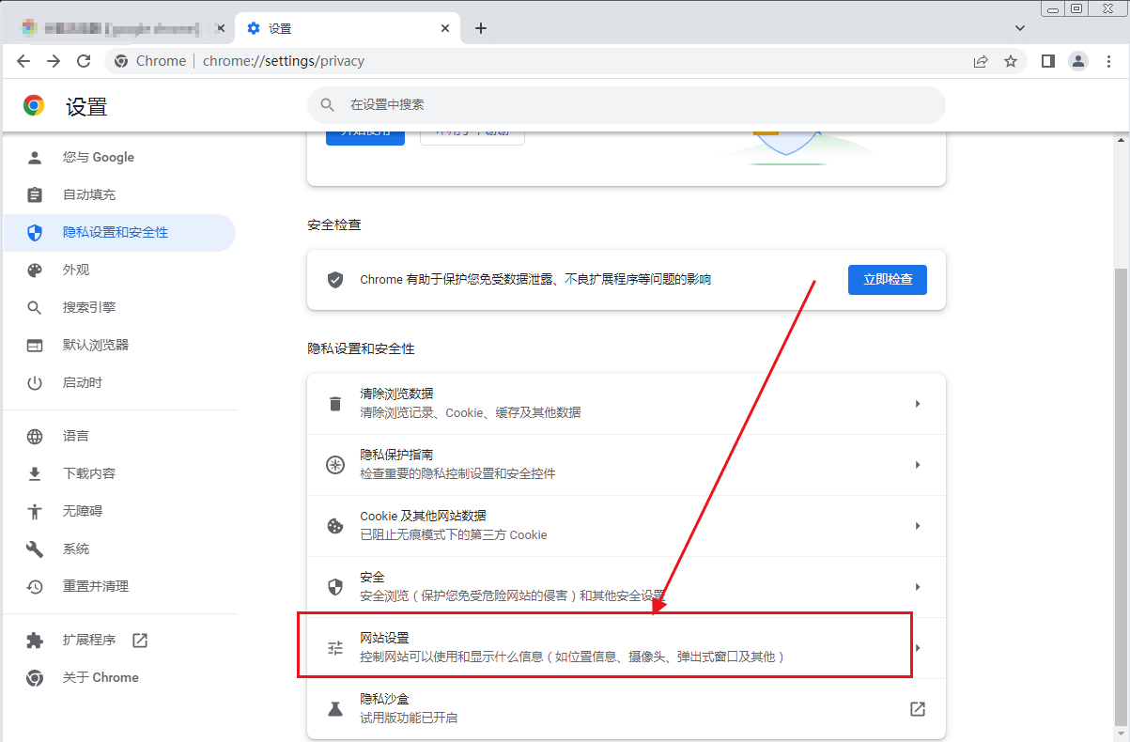Open 网站设置 row
The width and height of the screenshot is (1130, 742).
[x=626, y=648]
